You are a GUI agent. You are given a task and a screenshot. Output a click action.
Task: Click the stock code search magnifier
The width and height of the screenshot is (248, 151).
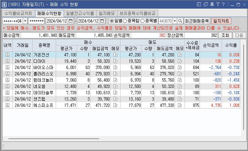coord(180,21)
